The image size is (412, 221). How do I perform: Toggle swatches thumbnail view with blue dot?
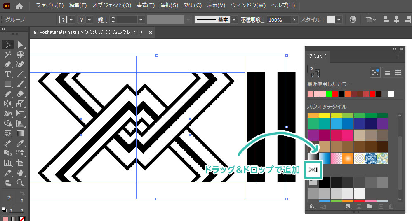(376, 72)
